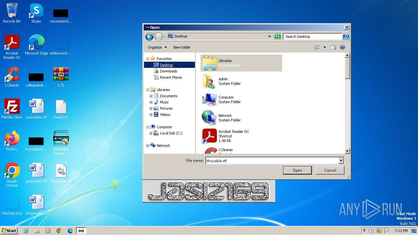Expand the Documents library node

[x=151, y=96]
